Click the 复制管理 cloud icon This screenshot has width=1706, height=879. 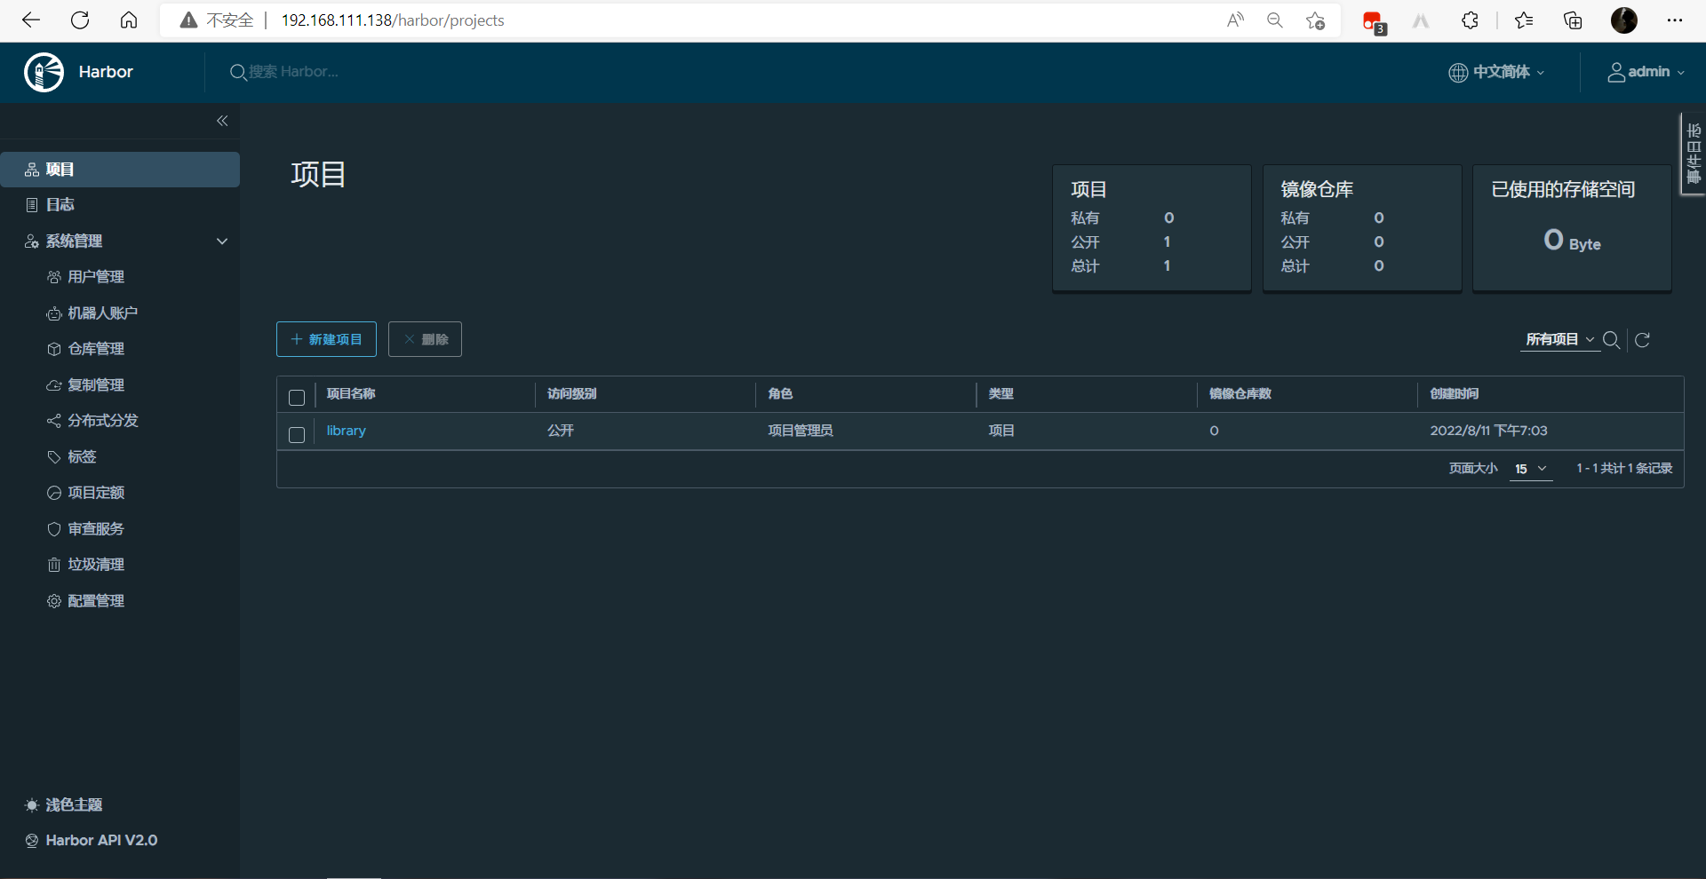(x=54, y=385)
